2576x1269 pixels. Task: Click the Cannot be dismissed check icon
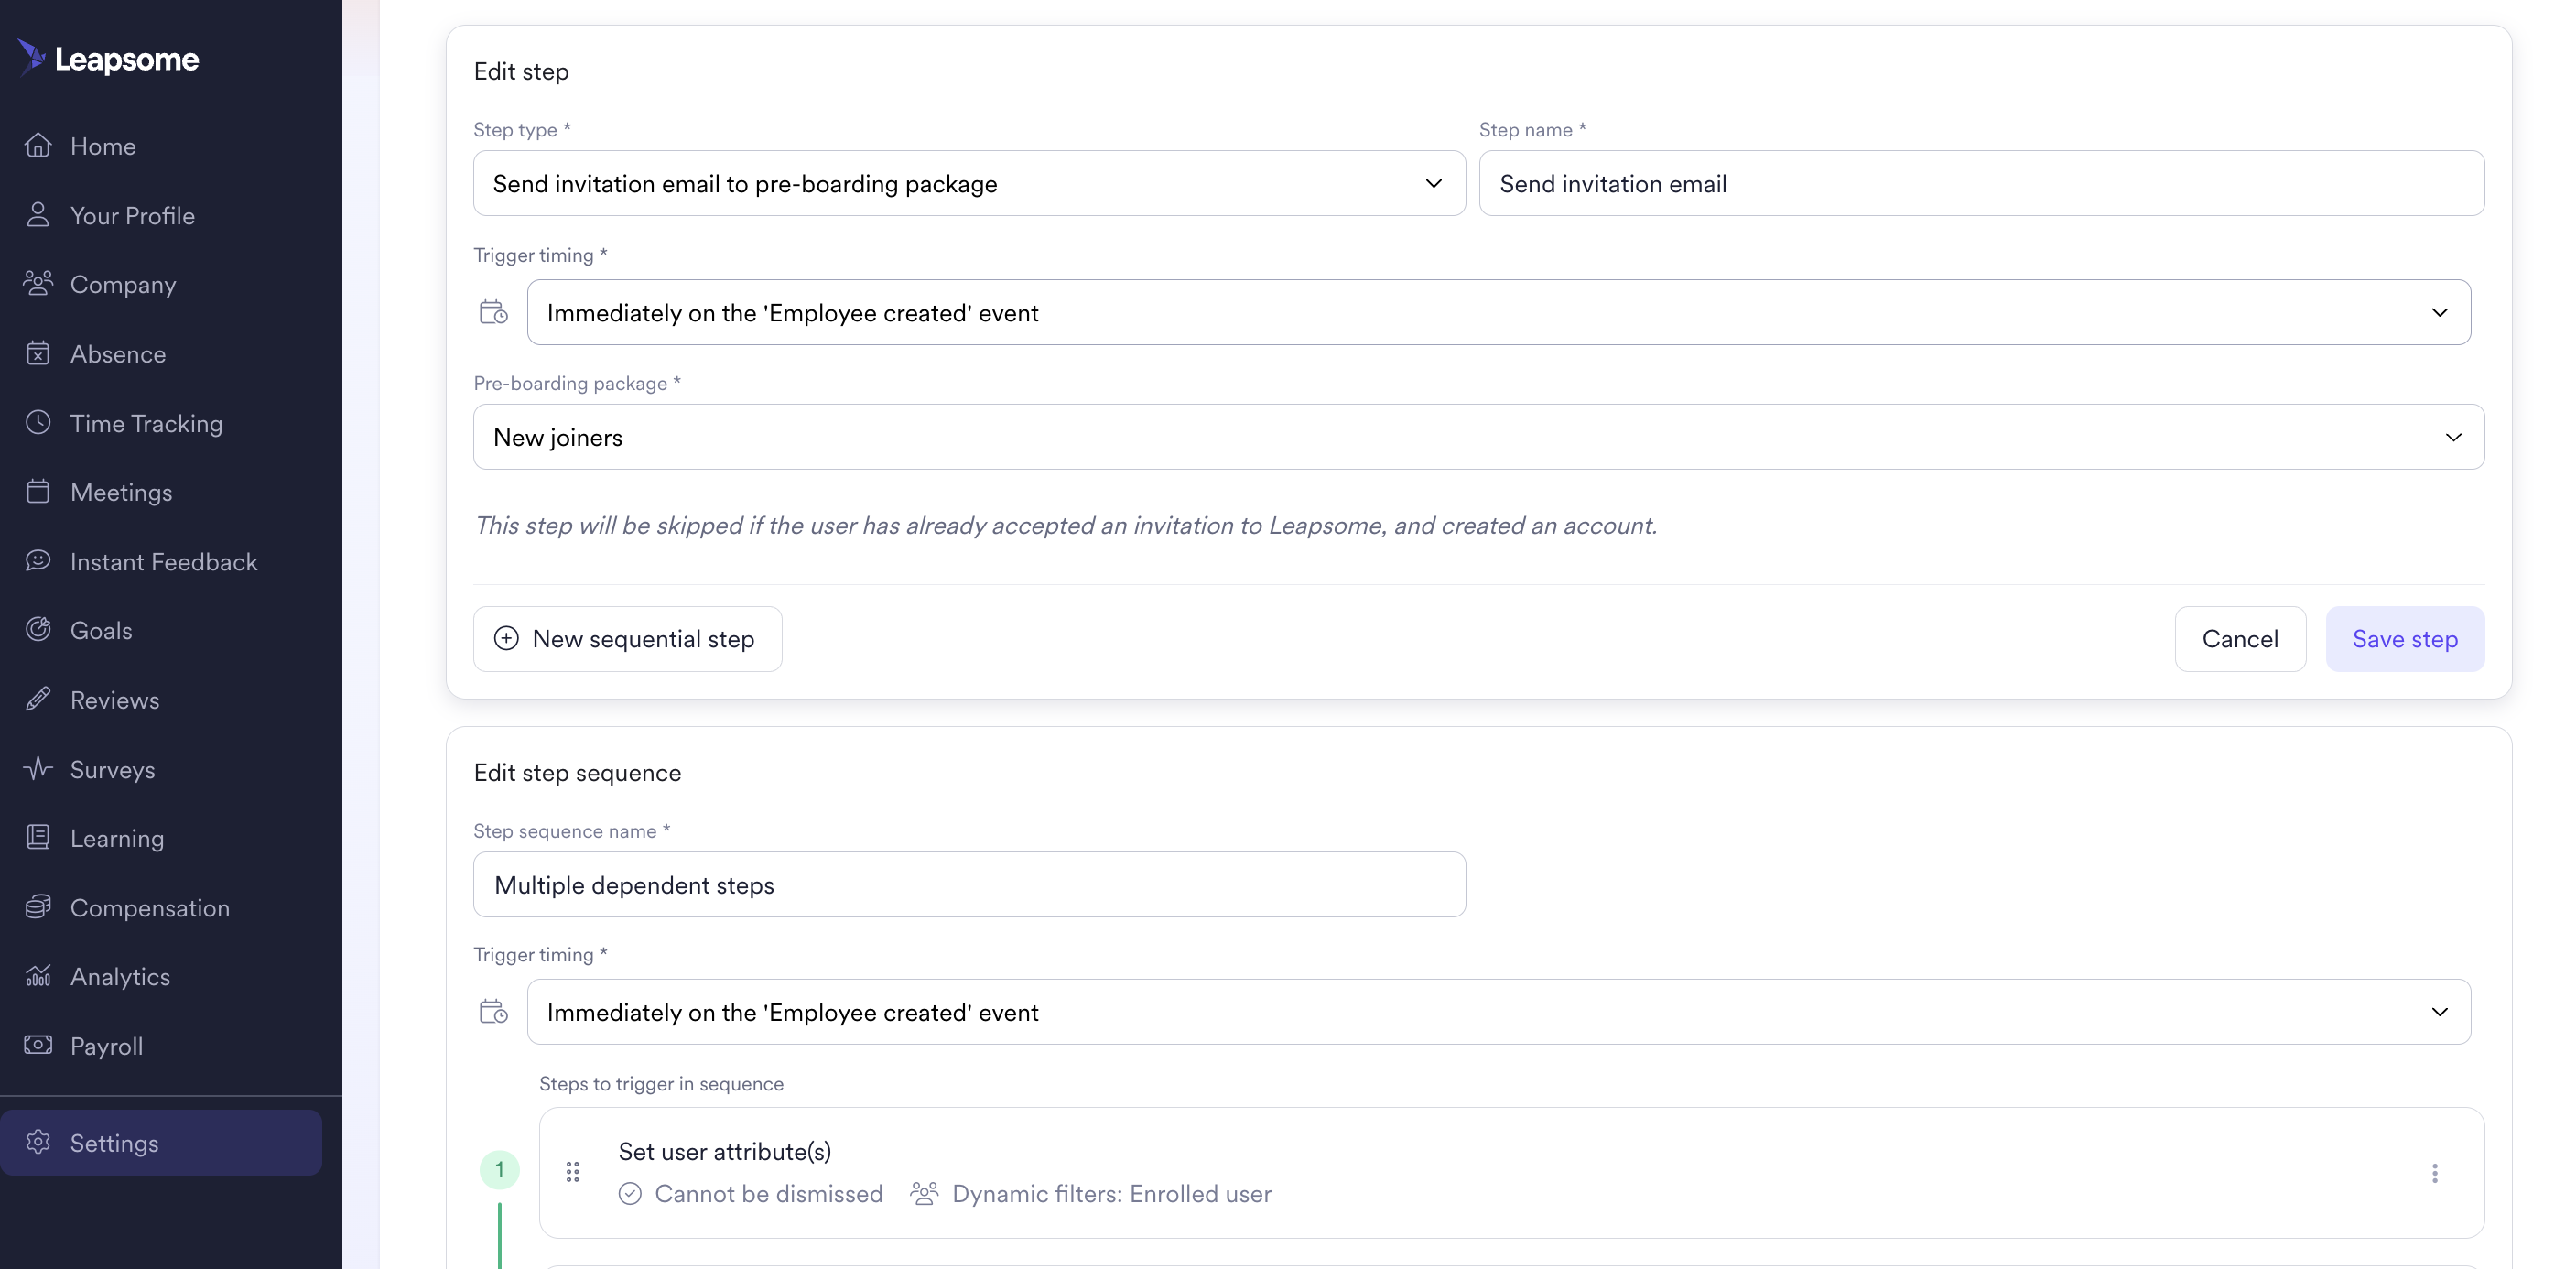coord(630,1193)
